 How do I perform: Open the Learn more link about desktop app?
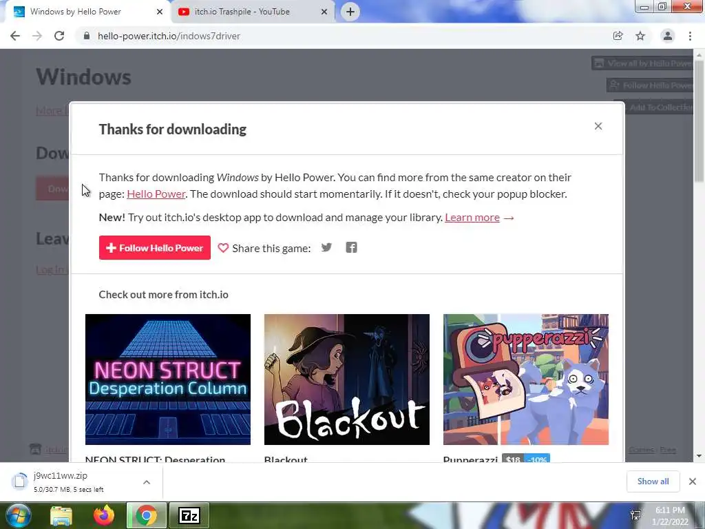click(x=472, y=217)
